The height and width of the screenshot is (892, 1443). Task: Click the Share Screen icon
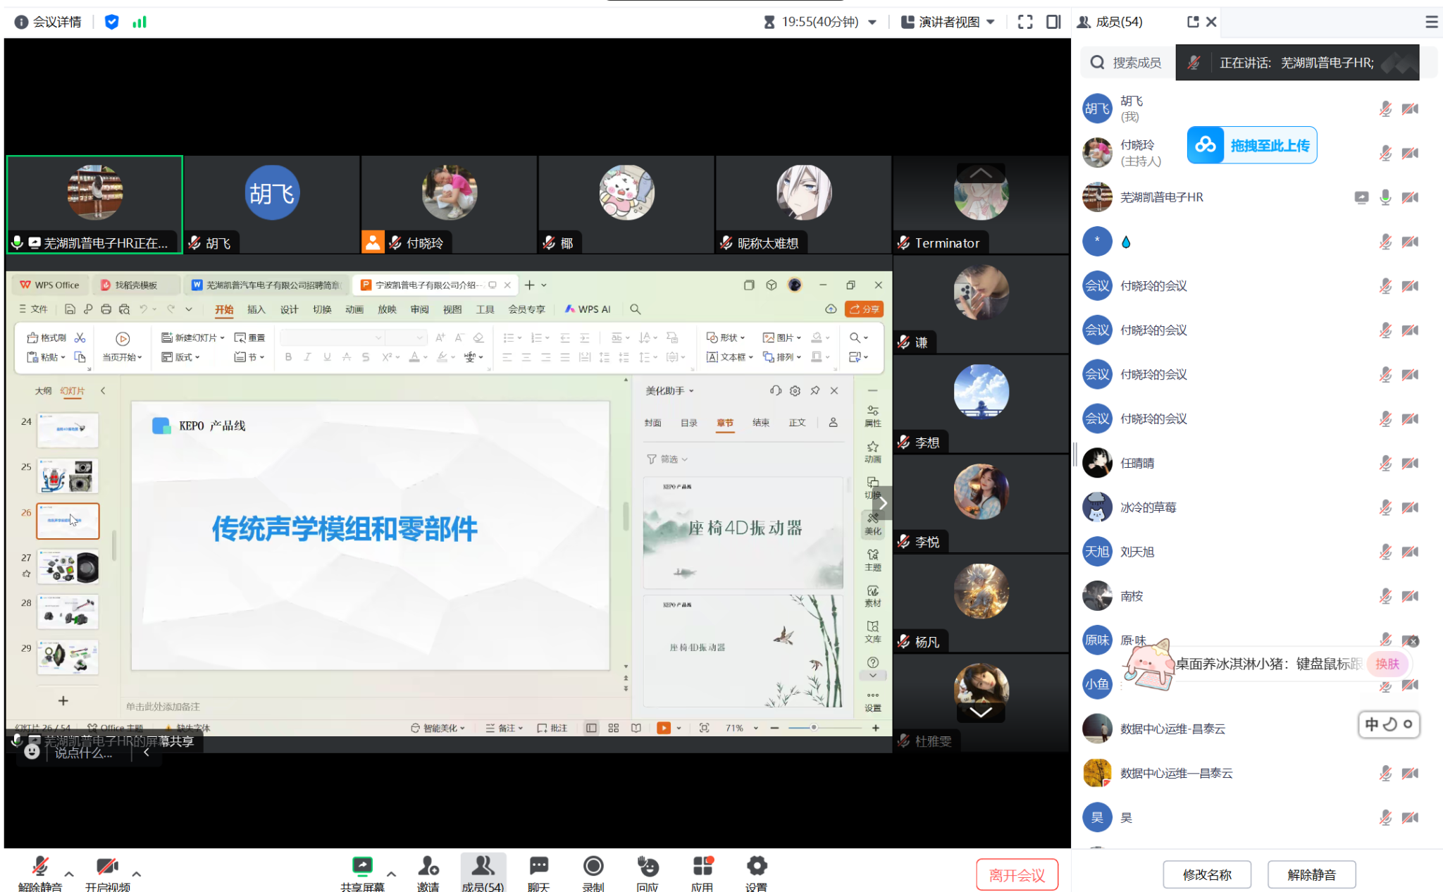pos(362,868)
